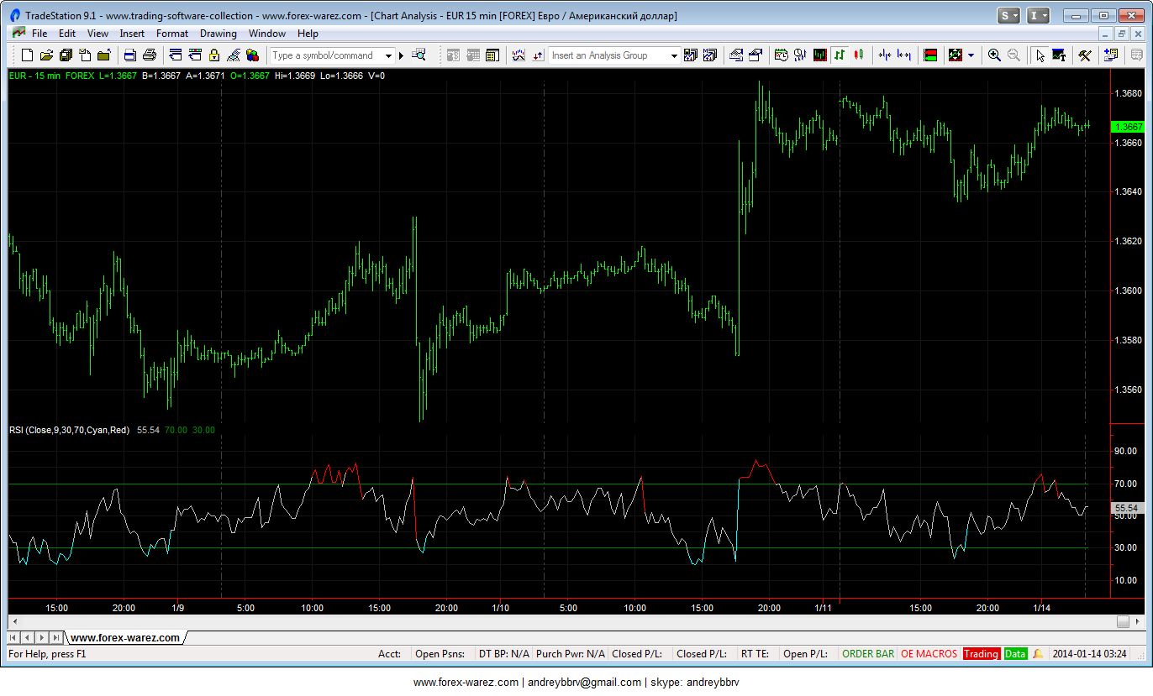This screenshot has width=1153, height=696.
Task: Select the candlestick chart style icon
Action: point(858,55)
